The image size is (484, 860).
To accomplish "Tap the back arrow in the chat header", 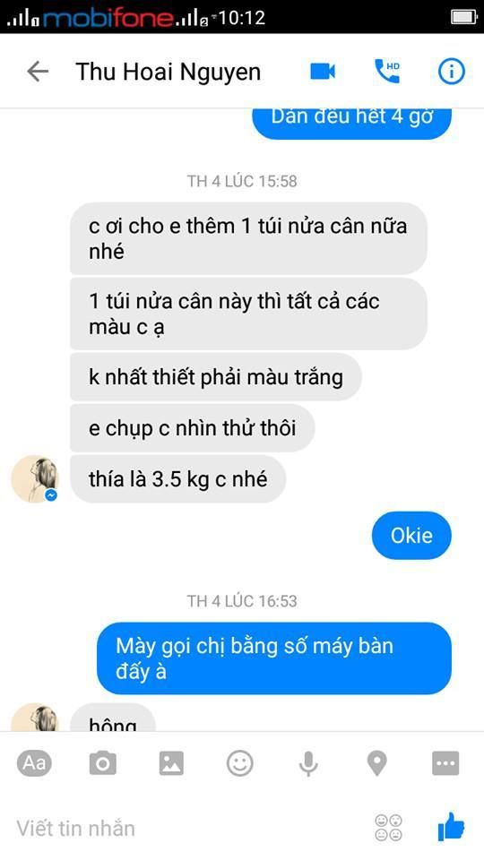I will (38, 72).
